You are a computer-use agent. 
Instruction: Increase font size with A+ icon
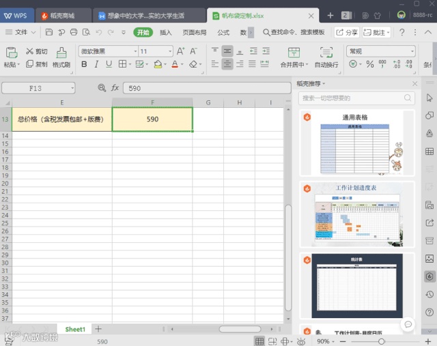[x=180, y=51]
